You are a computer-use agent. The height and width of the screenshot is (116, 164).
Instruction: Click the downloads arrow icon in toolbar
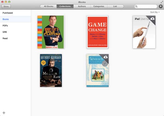click(160, 6)
